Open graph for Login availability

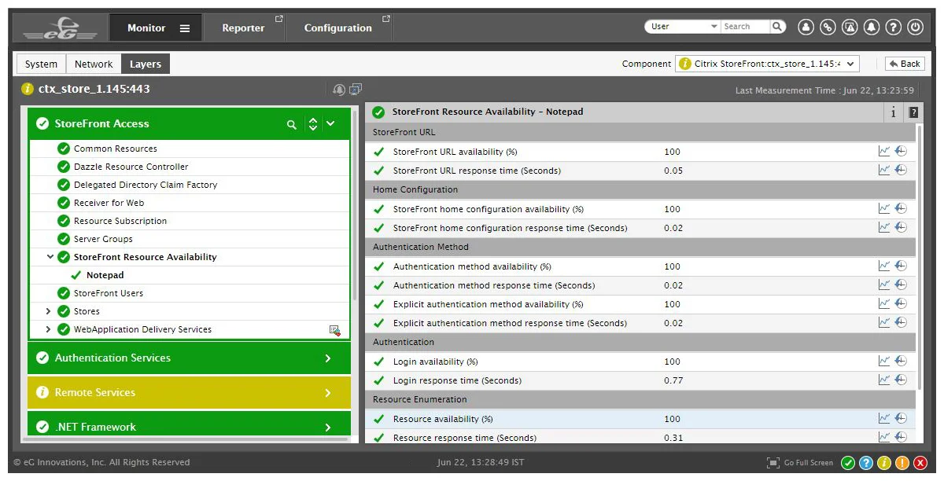884,361
